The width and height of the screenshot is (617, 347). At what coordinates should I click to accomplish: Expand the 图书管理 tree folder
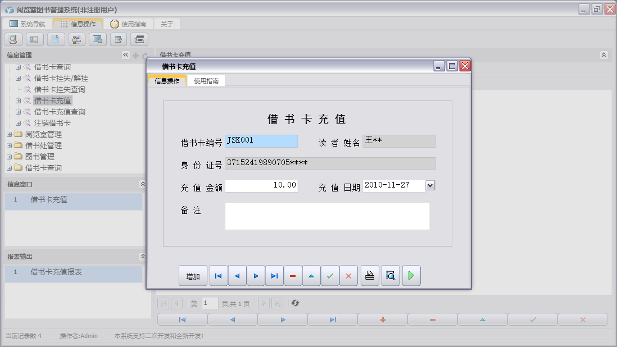[10, 157]
